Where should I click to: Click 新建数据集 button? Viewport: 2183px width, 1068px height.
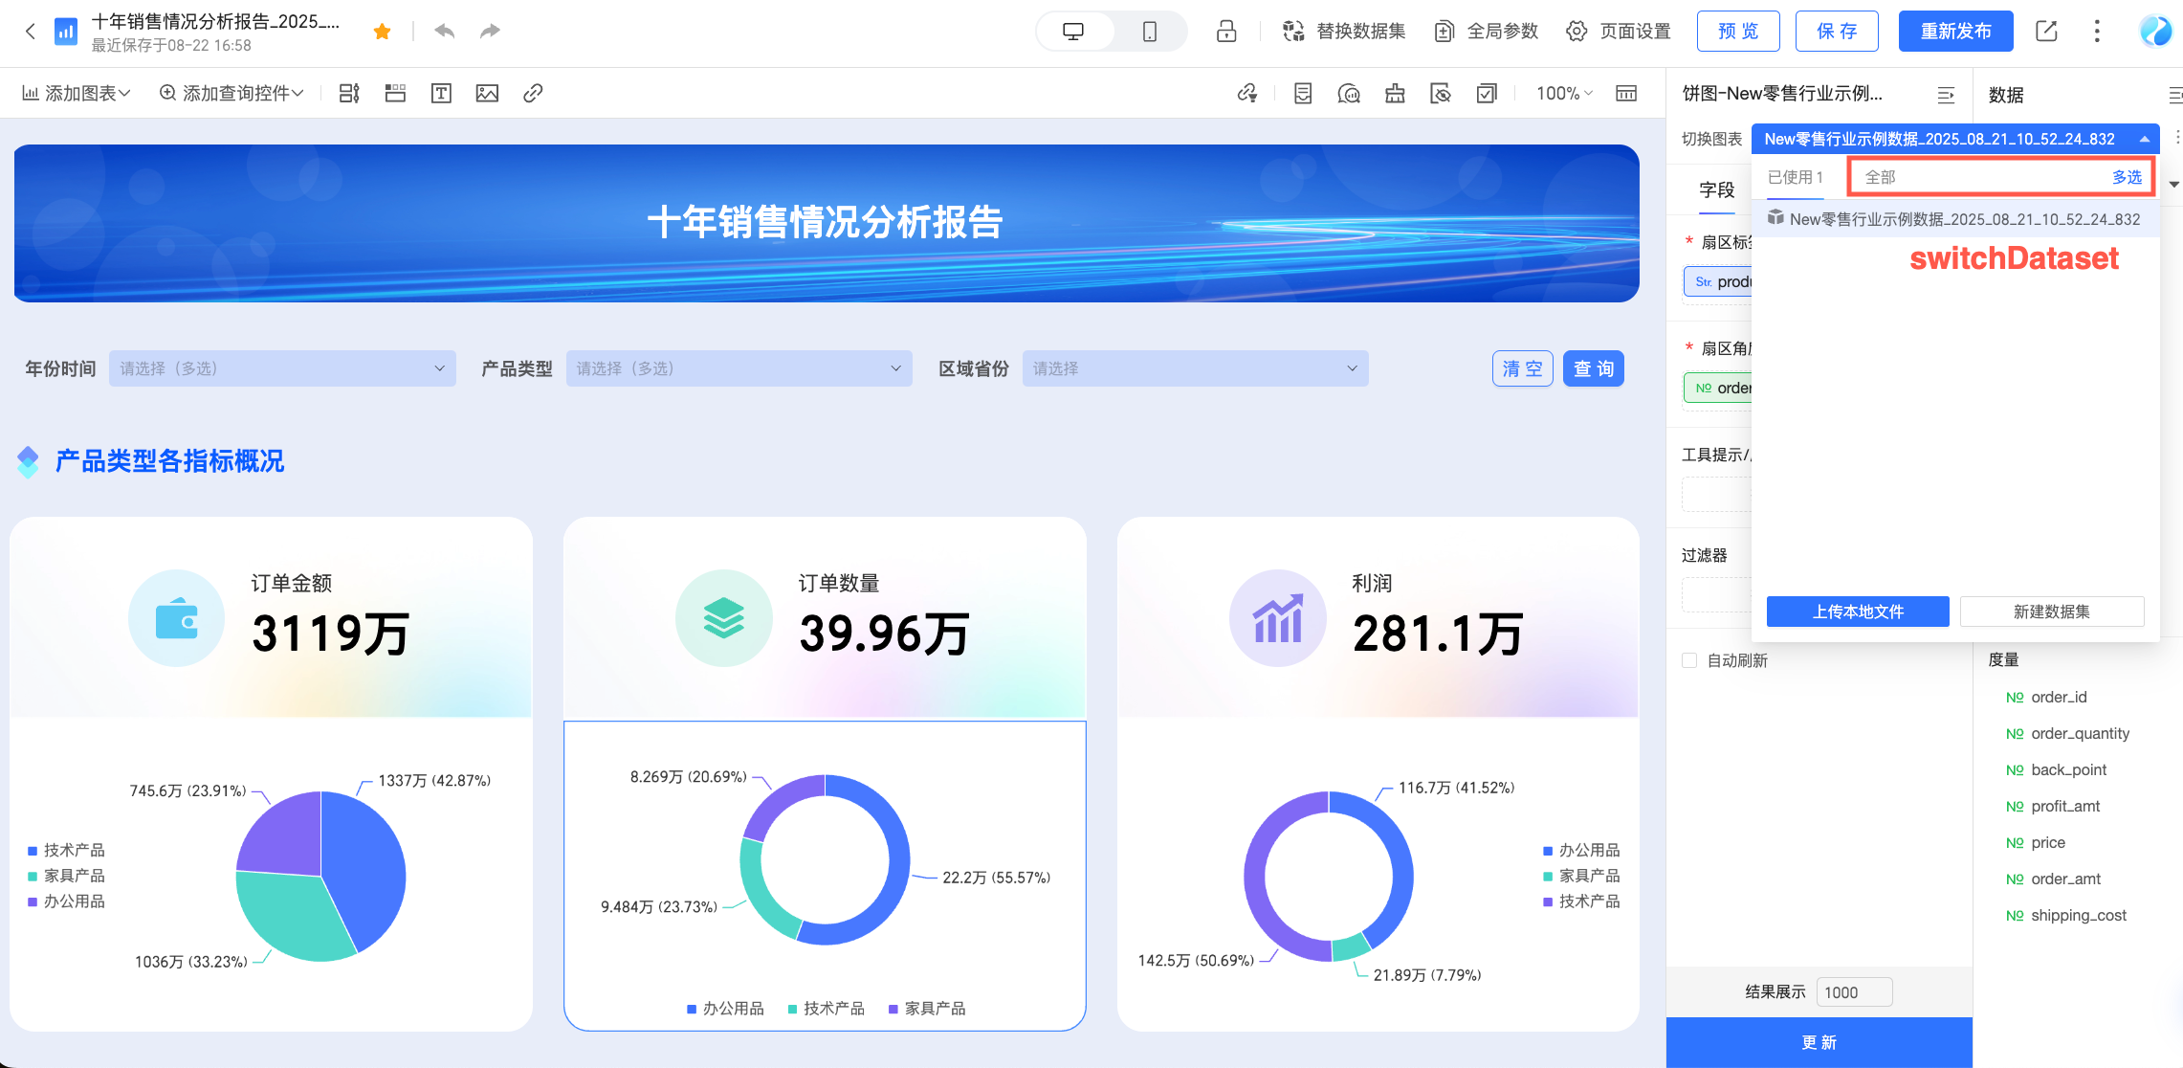[x=2052, y=612]
